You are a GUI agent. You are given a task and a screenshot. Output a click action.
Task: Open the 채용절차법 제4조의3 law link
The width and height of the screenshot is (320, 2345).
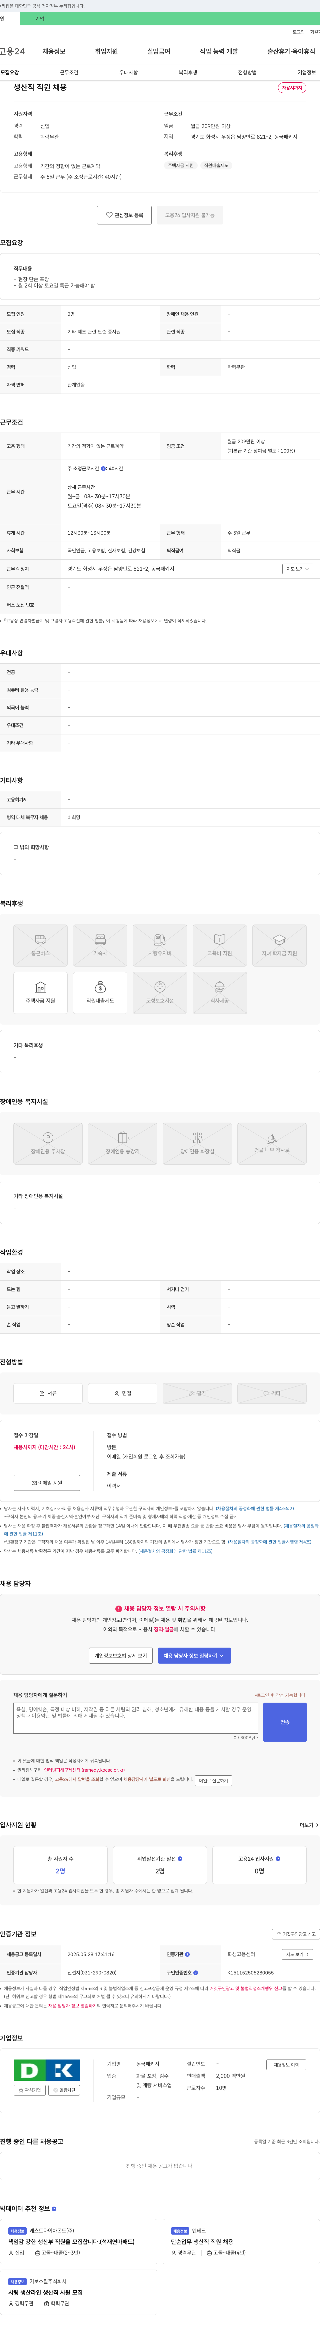(255, 1509)
